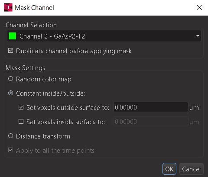Click the greyed inside surface value field
Screen dimensions: 208x177
[x=151, y=121]
